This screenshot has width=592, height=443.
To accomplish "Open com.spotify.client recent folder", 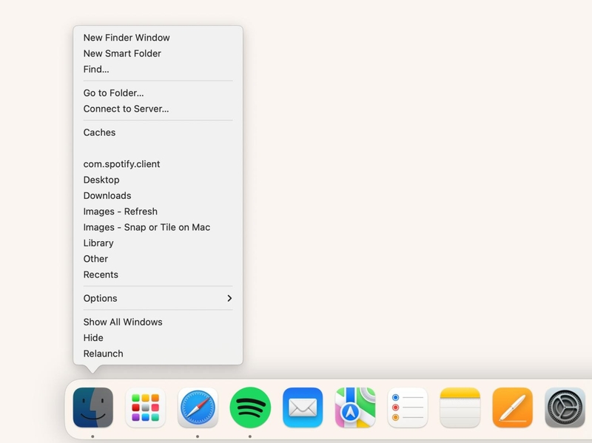I will (x=158, y=164).
